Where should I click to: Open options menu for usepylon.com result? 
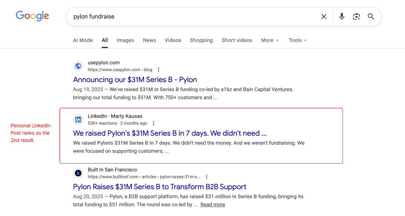159,70
